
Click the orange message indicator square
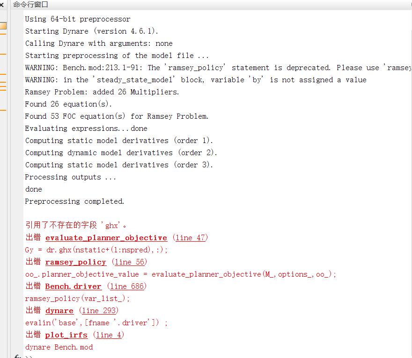3,26
